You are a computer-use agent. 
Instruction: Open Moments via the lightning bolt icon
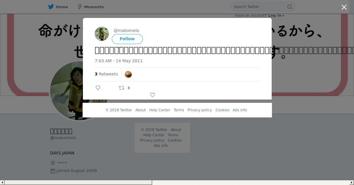click(x=80, y=7)
